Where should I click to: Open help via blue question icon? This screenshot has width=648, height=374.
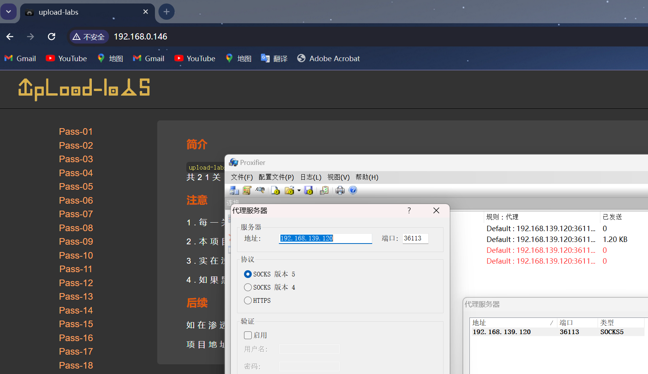click(x=353, y=190)
